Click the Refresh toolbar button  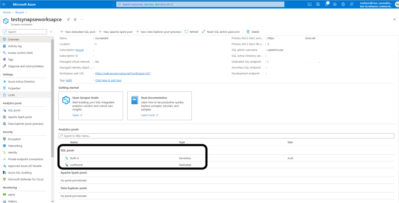coord(191,32)
